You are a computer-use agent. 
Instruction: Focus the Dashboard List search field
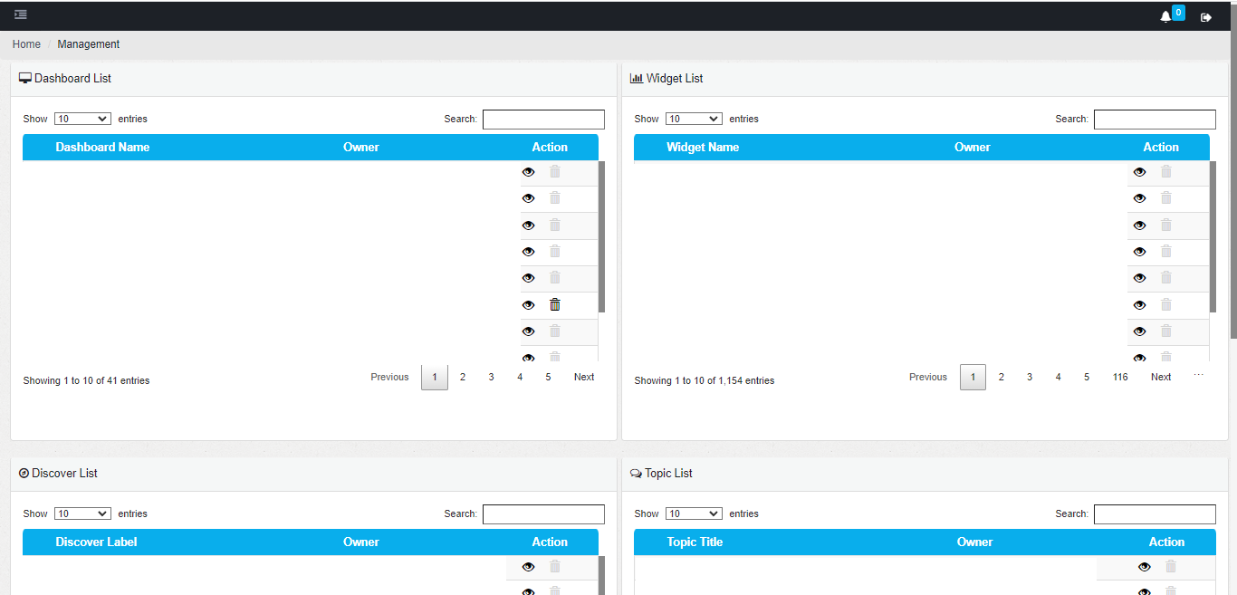click(x=543, y=120)
